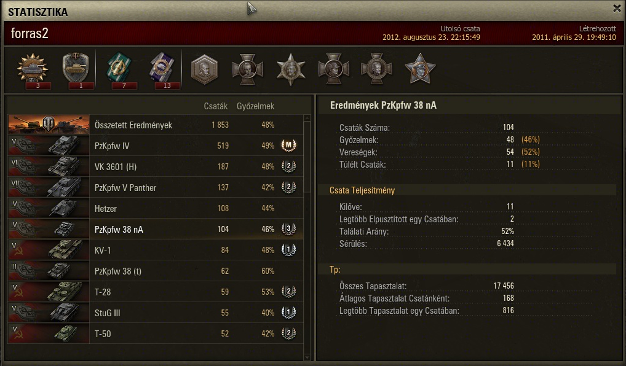Click the tank list scroll down arrow
This screenshot has height=366, width=626.
click(307, 357)
